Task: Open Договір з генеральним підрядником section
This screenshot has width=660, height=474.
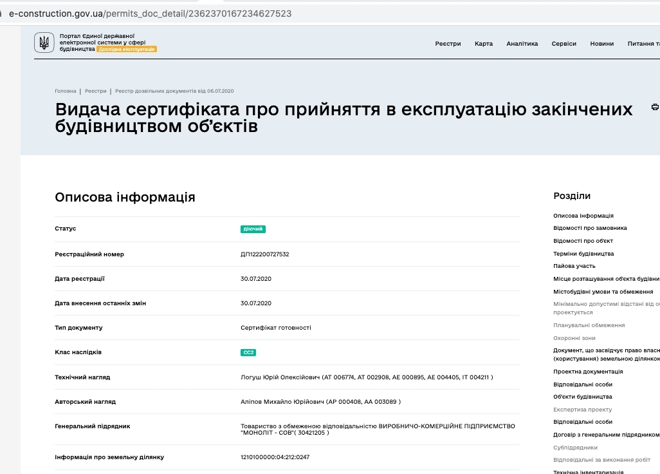Action: tap(606, 435)
